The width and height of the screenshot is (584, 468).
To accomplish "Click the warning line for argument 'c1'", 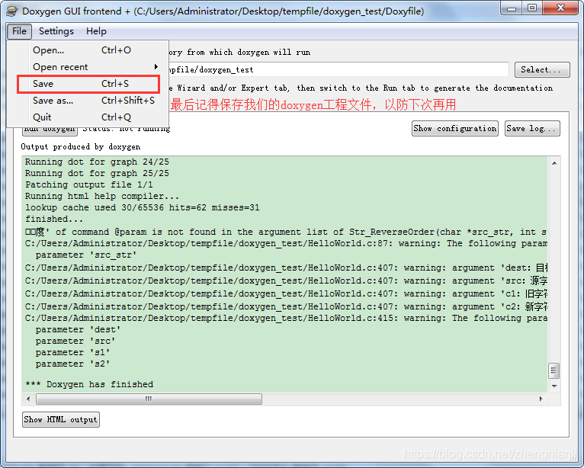I will tap(286, 293).
